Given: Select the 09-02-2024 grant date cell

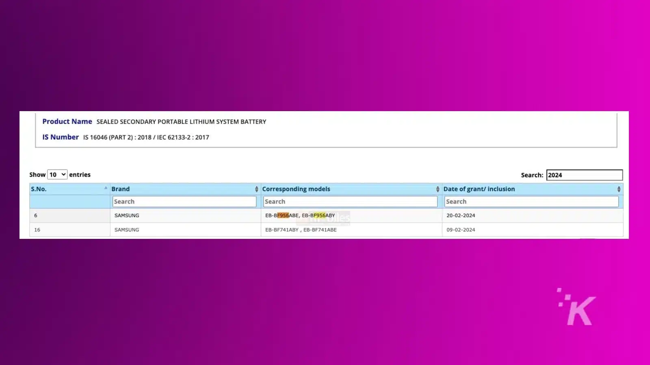Looking at the screenshot, I should click(461, 230).
